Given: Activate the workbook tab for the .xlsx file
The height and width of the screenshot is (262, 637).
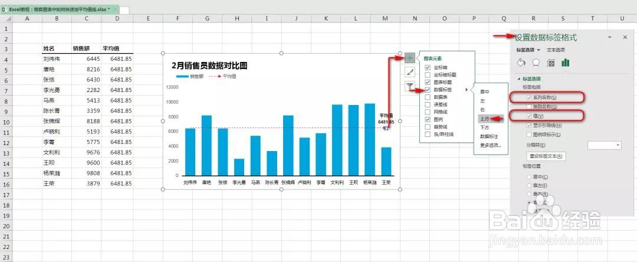Looking at the screenshot, I should pos(60,9).
